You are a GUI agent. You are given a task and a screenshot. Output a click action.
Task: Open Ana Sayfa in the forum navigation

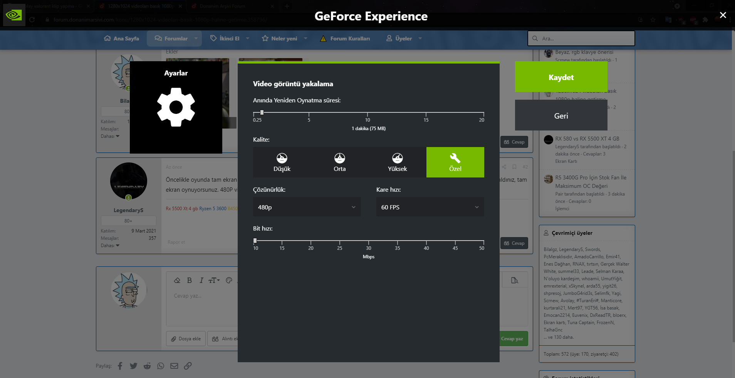pos(122,38)
